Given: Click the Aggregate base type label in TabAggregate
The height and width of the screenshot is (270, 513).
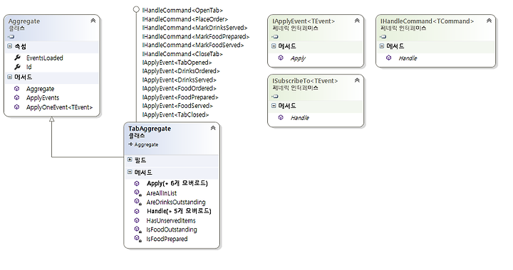Looking at the screenshot, I should coord(146,144).
